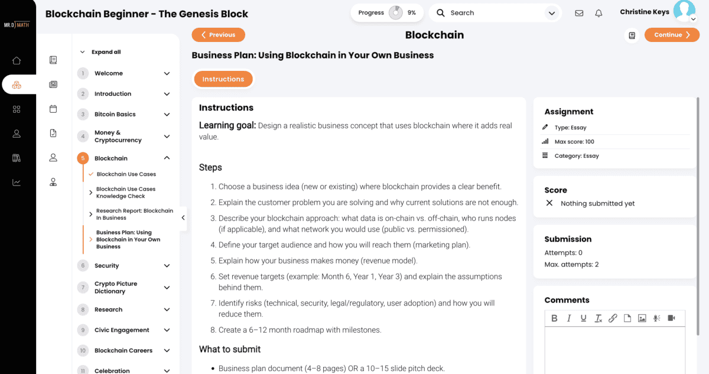This screenshot has height=374, width=709.
Task: Click the insert image icon in comments toolbar
Action: tap(642, 318)
